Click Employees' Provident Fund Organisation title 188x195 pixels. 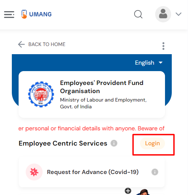102,87
